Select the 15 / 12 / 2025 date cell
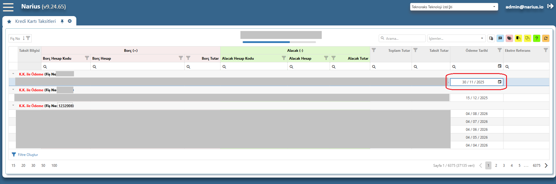Viewport: 556px width, 184px height. point(476,98)
